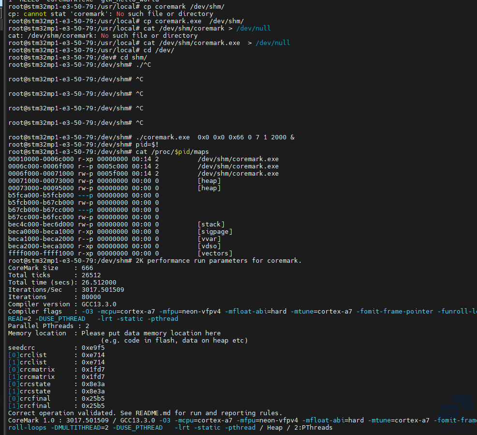Screen dimensions: 477x435
Task: Click the '[vectors]' memory map entry
Action: [215, 254]
